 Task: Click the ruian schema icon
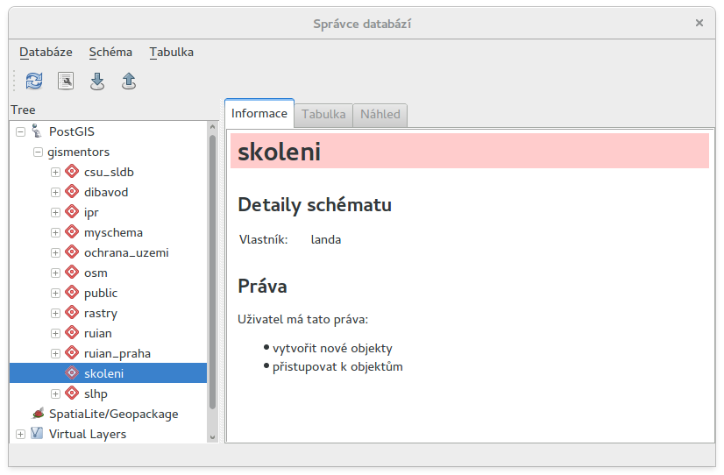coord(72,333)
